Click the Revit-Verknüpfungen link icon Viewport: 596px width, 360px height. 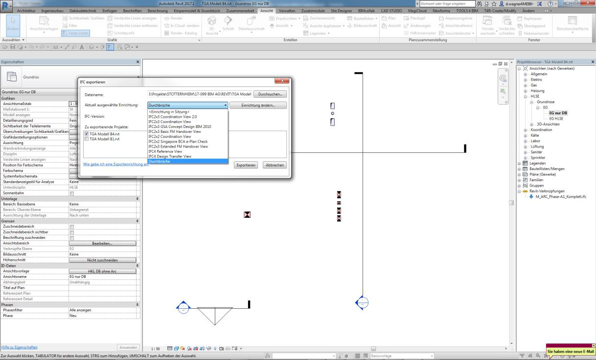click(x=526, y=191)
